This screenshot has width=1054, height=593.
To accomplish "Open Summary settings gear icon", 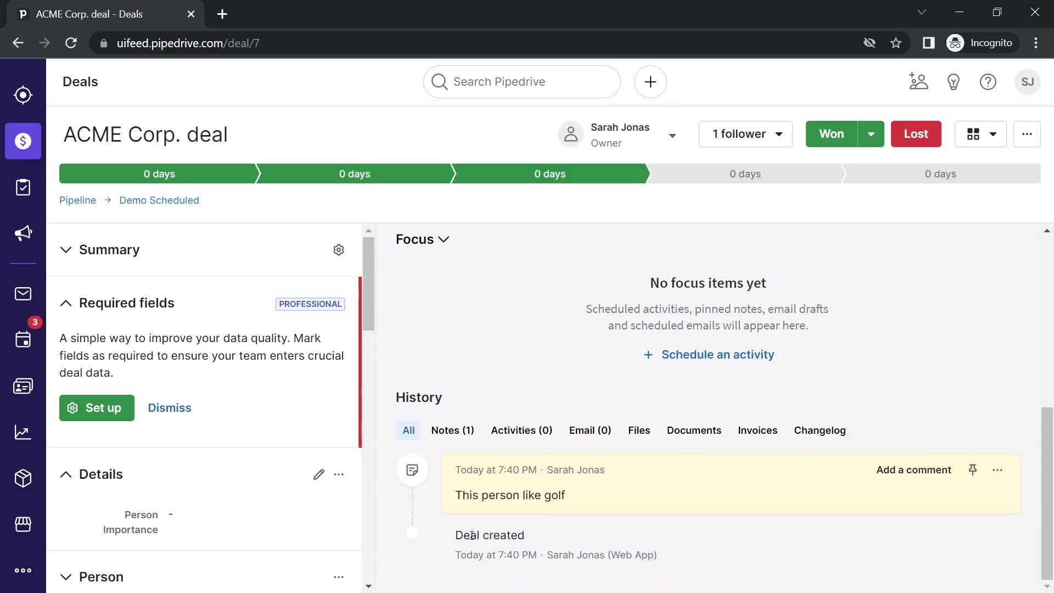I will (339, 250).
